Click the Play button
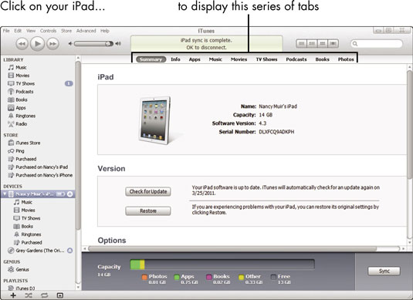413x300 pixels. [37, 44]
